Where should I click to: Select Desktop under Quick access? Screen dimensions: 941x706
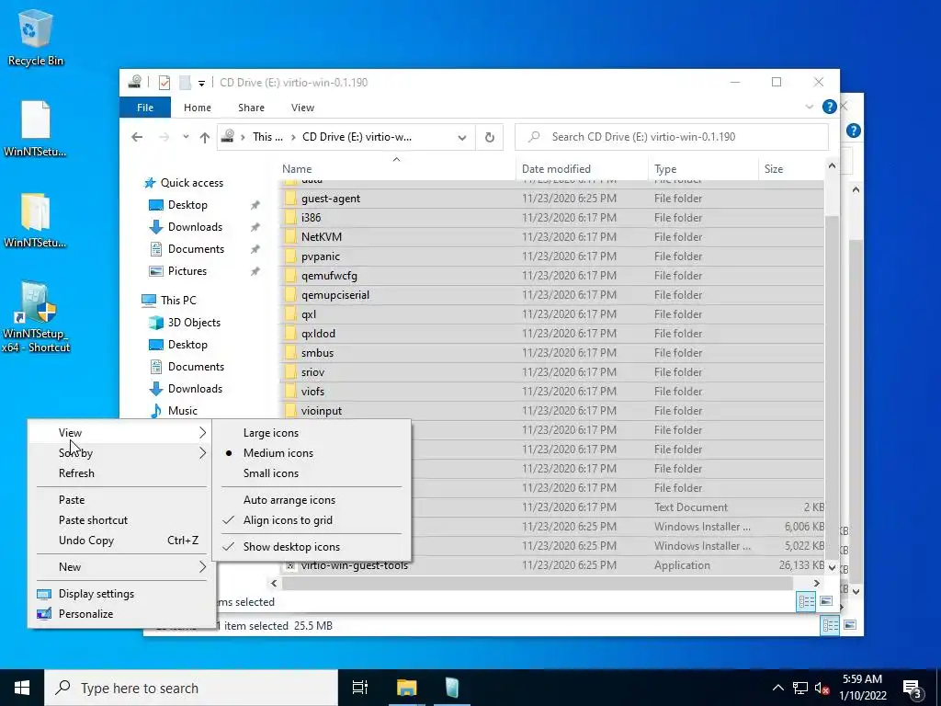[187, 205]
